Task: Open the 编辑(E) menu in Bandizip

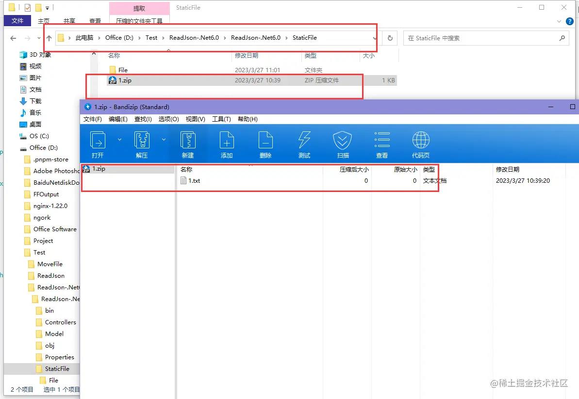Action: coord(118,119)
